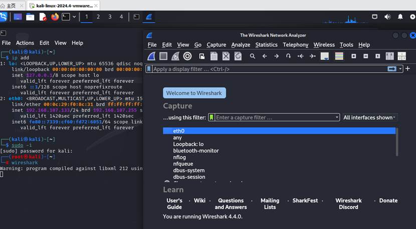Restart the current capture icon
Viewport: 416px width, 229px height.
pos(175,56)
